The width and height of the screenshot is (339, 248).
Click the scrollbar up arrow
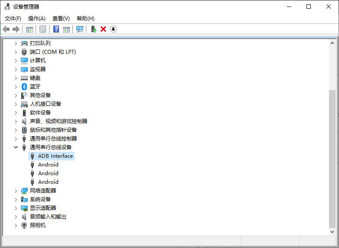pos(332,43)
